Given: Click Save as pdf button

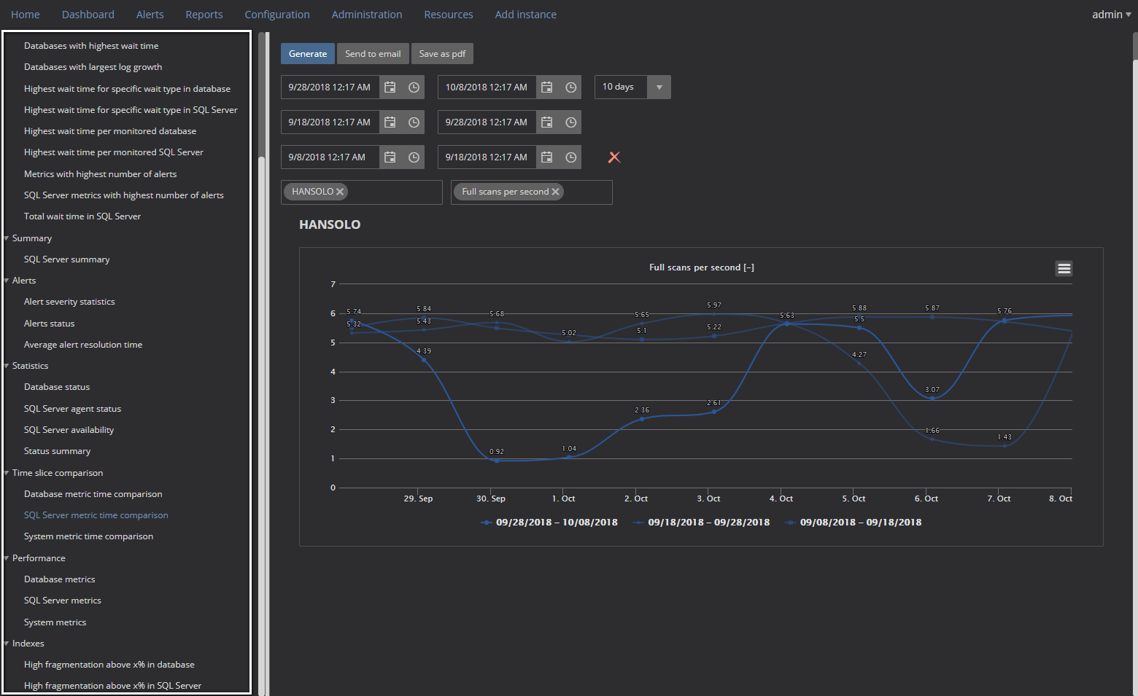Looking at the screenshot, I should tap(442, 54).
